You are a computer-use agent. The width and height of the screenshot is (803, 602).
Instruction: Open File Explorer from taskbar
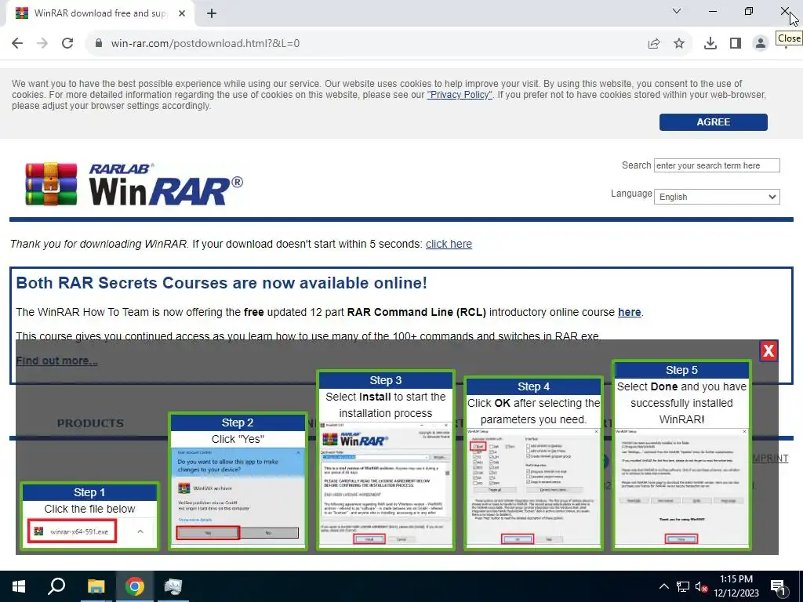(x=96, y=586)
